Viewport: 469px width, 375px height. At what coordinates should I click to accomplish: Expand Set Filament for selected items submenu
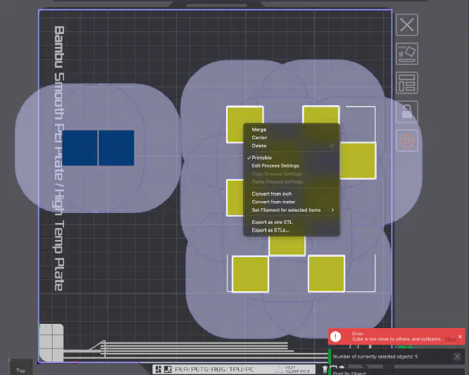291,210
